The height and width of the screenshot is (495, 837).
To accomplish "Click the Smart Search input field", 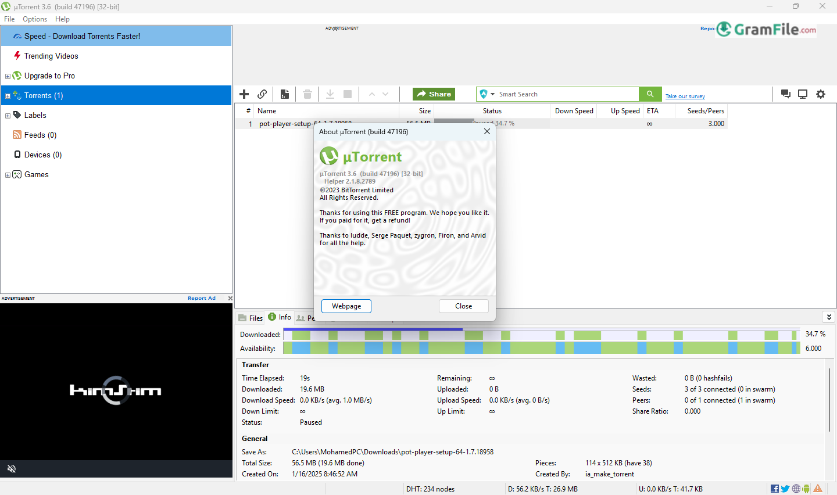I will click(x=567, y=94).
